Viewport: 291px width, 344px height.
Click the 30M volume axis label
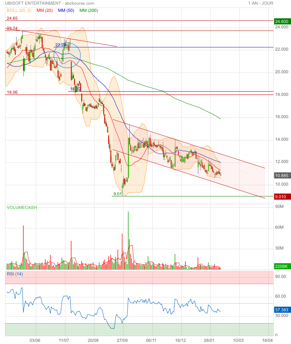pyautogui.click(x=280, y=248)
